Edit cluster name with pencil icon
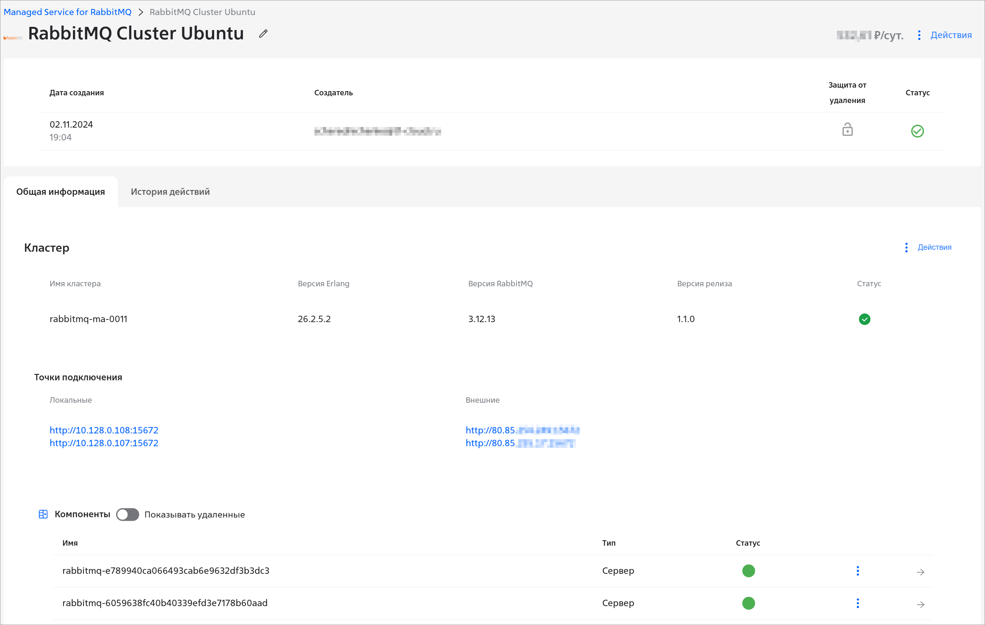The height and width of the screenshot is (625, 985). (263, 34)
